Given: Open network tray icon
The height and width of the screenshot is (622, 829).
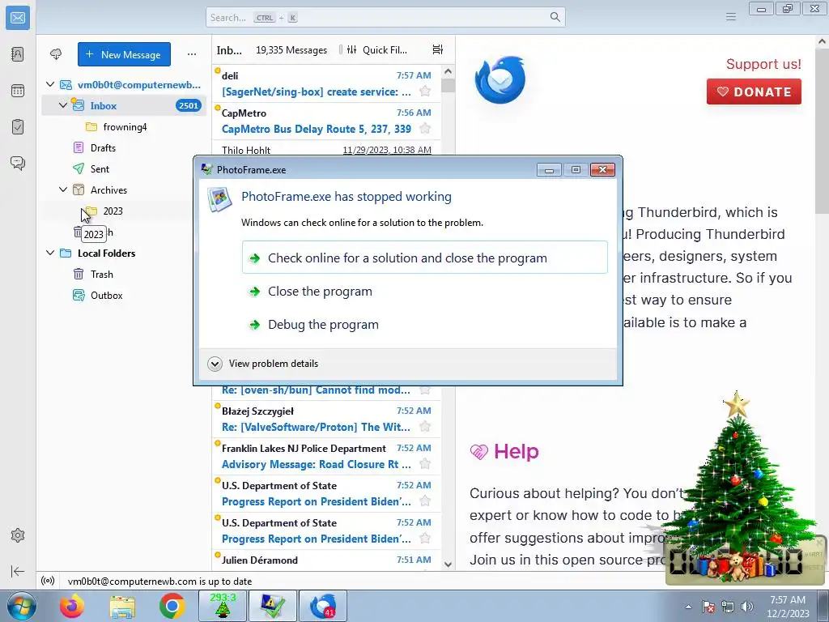Looking at the screenshot, I should pos(728,607).
